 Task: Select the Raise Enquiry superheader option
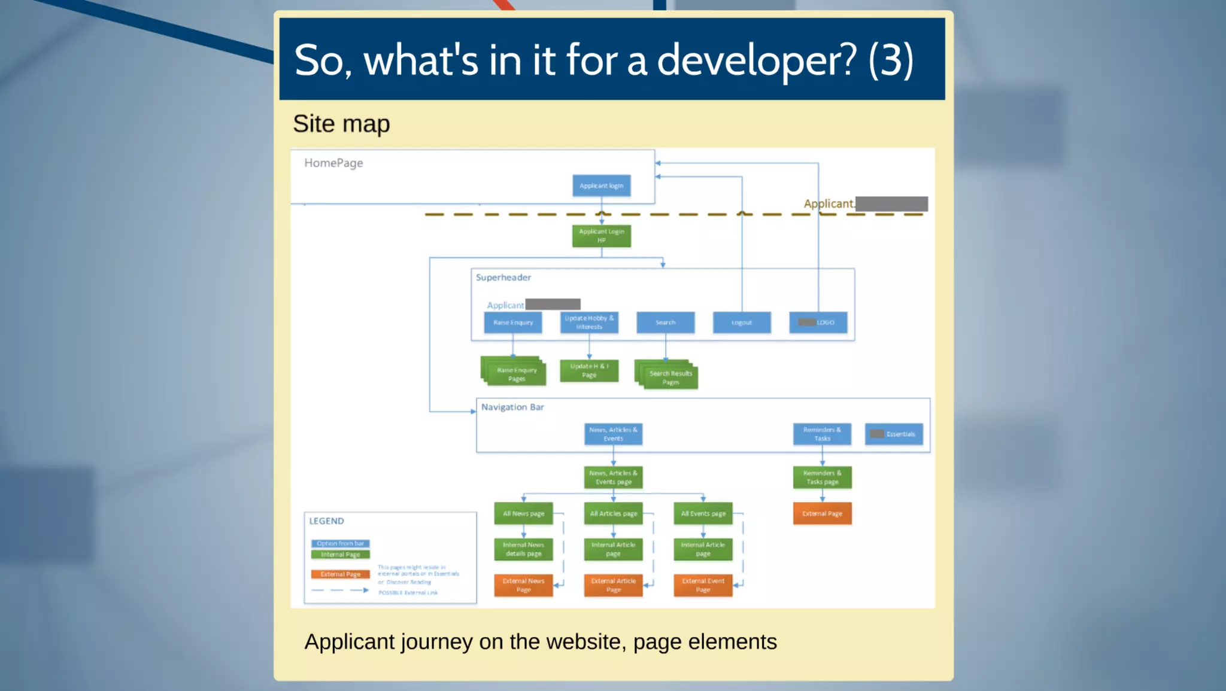coord(513,322)
